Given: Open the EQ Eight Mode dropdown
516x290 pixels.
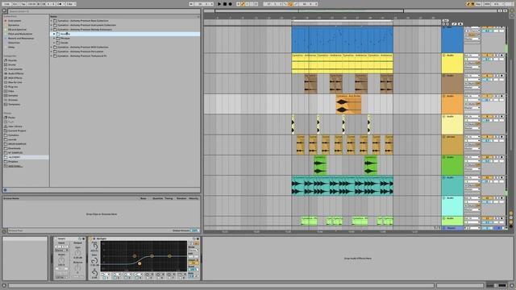Looking at the screenshot, I should pyautogui.click(x=193, y=251).
